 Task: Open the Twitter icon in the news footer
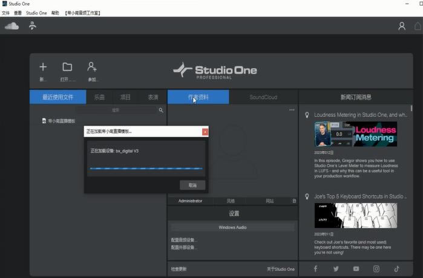point(336,268)
